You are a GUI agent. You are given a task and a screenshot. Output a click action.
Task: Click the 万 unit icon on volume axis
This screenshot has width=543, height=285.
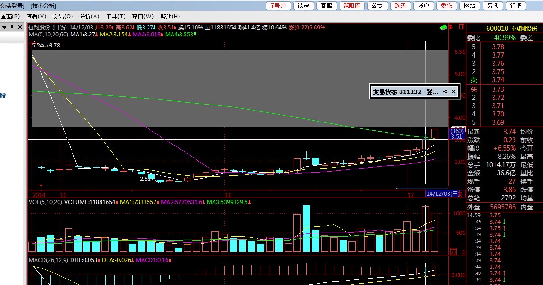[x=454, y=252]
